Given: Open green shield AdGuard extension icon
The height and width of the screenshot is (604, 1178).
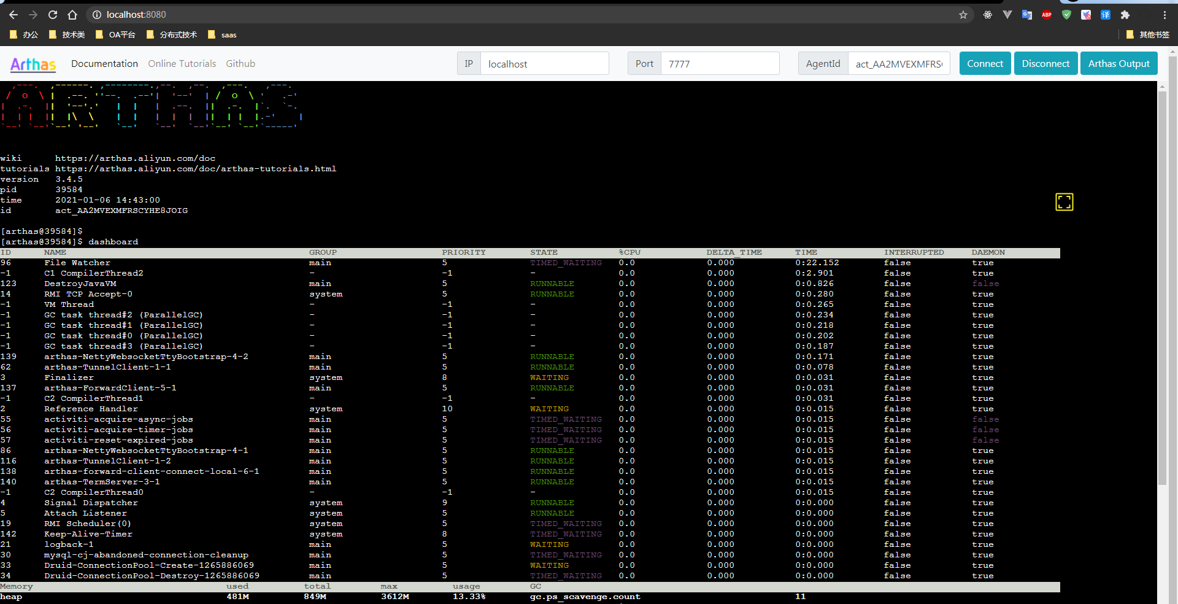Looking at the screenshot, I should [1066, 15].
